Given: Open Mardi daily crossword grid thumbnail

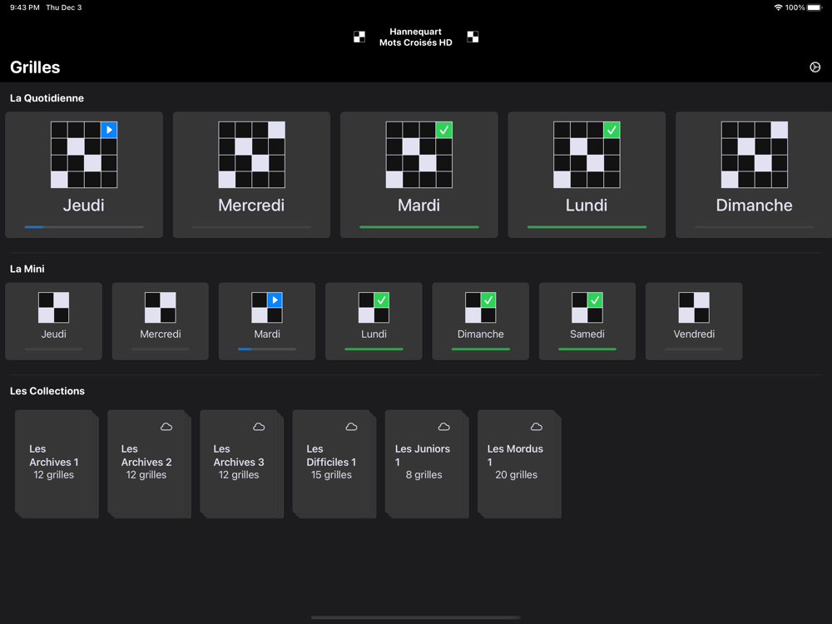Looking at the screenshot, I should 419,155.
